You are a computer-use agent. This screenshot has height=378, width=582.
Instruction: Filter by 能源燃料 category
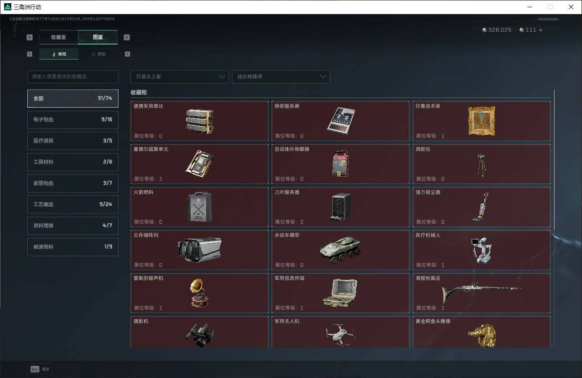(x=73, y=247)
